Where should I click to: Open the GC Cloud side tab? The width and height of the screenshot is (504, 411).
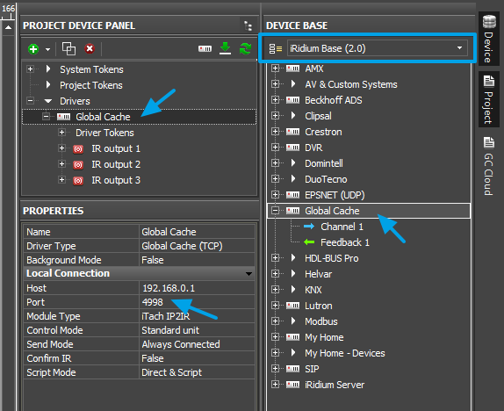pos(488,166)
